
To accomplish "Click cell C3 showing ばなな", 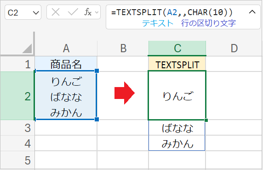I will [177, 128].
